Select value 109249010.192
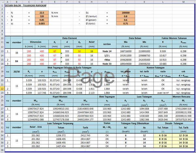This screenshot has width=196, height=153. (x=61, y=109)
